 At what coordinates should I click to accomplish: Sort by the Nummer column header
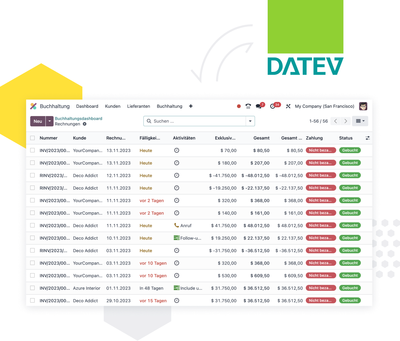49,138
